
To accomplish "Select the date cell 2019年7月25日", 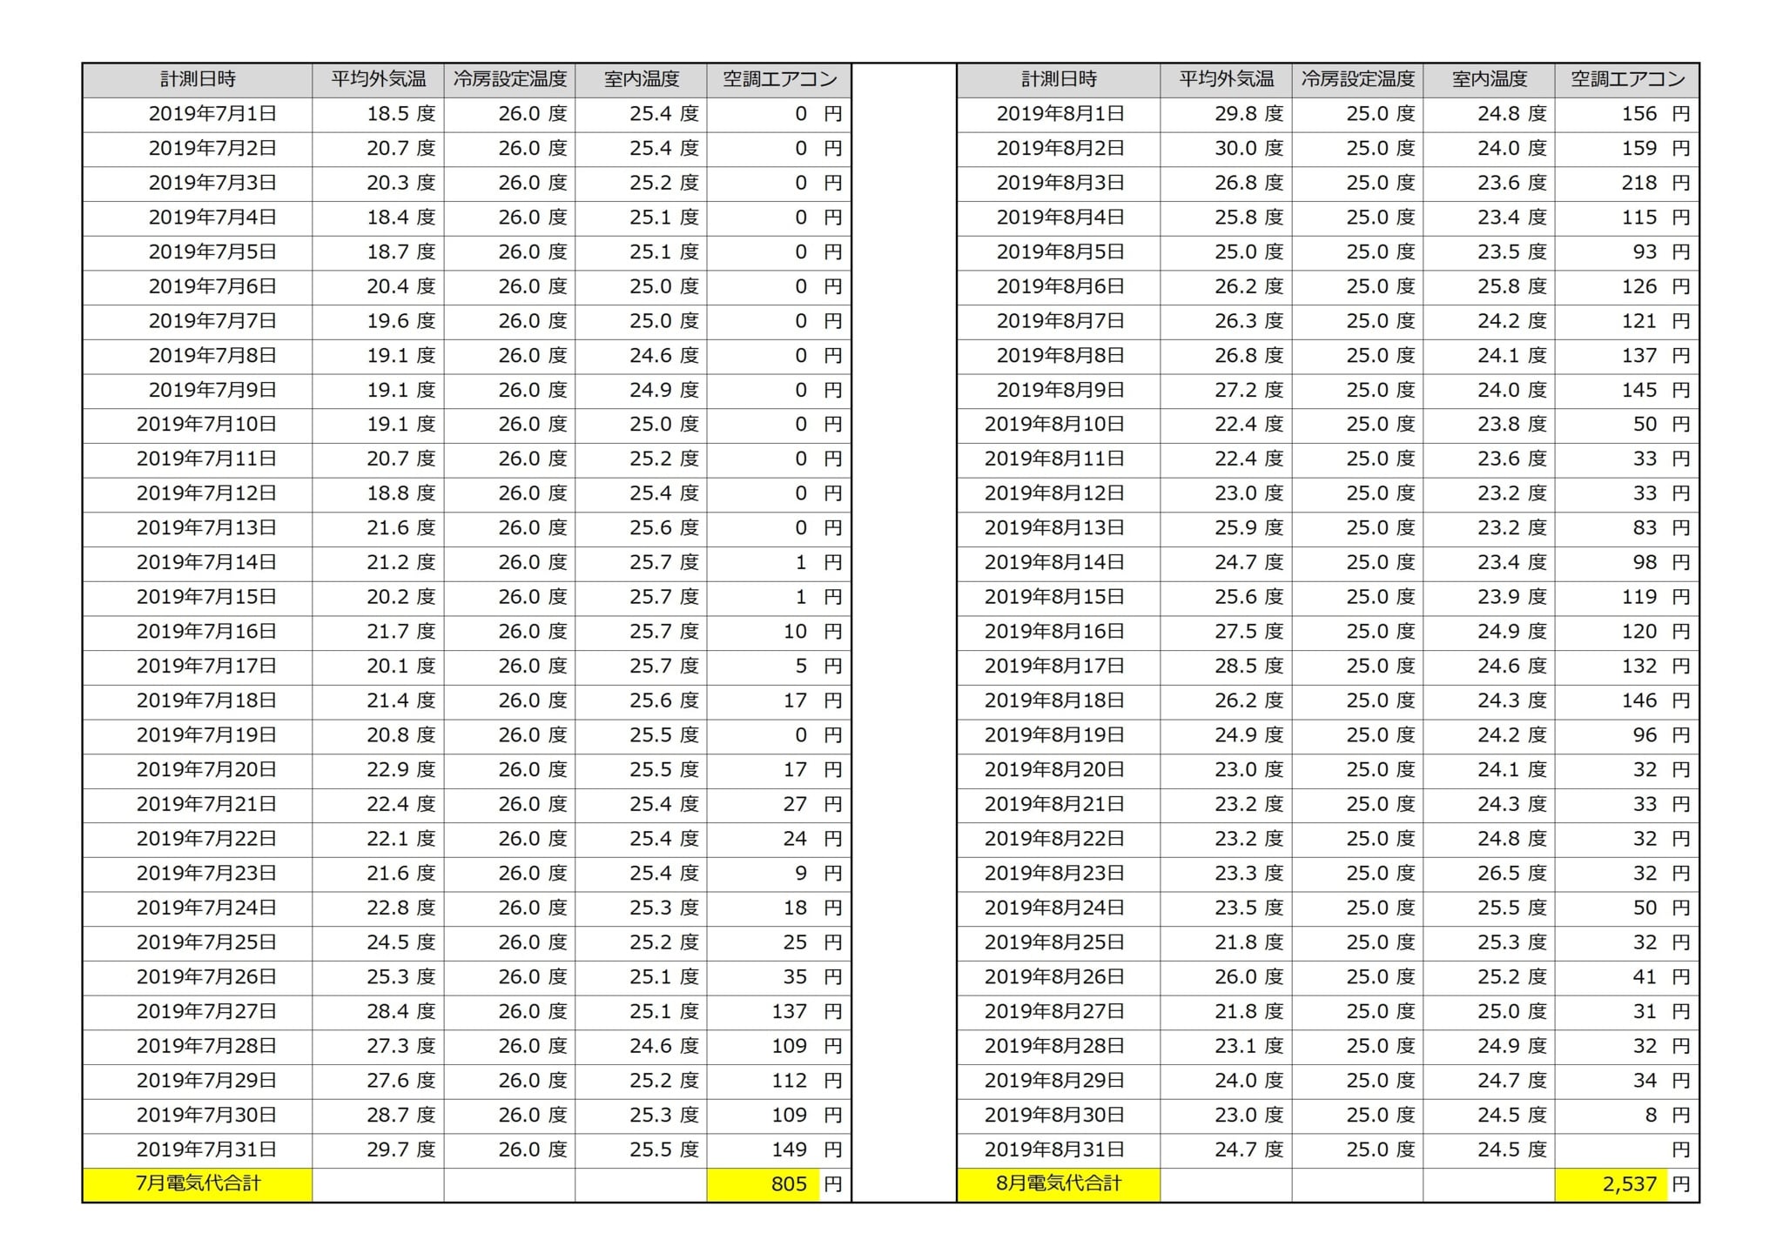I will click(198, 942).
